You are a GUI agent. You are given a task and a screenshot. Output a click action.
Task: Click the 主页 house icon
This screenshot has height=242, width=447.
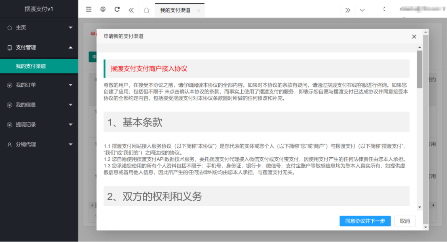pyautogui.click(x=9, y=27)
